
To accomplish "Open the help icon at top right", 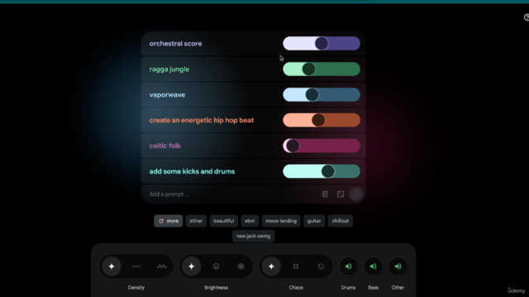I will [527, 17].
